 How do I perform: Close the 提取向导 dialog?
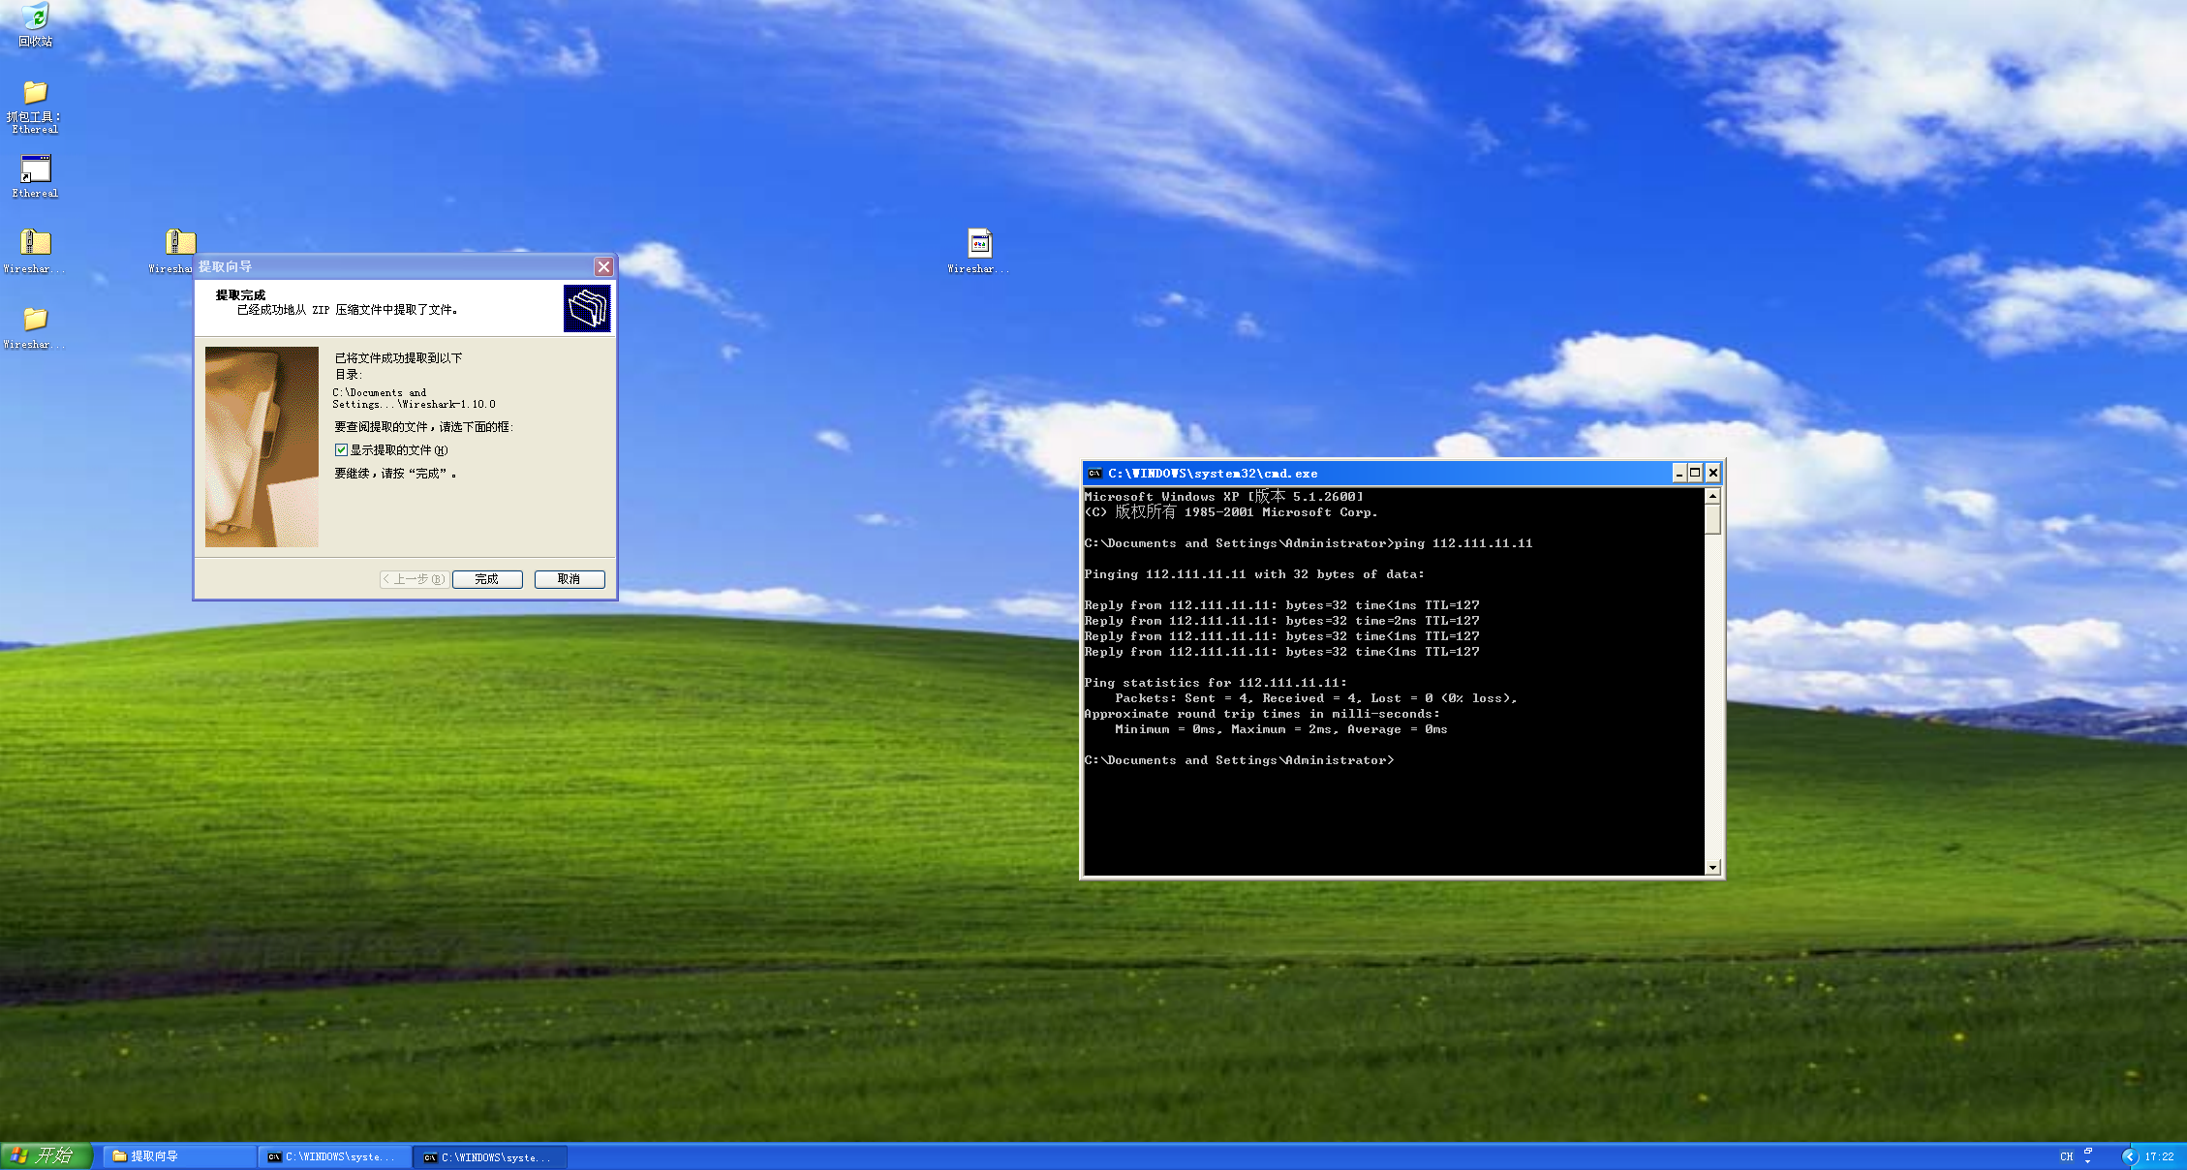[603, 266]
